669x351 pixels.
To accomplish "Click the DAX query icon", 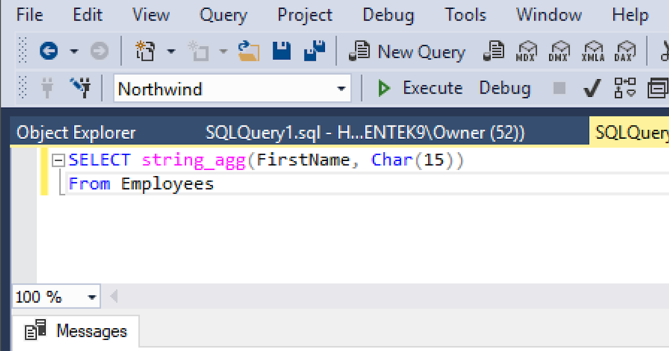I will pos(625,51).
